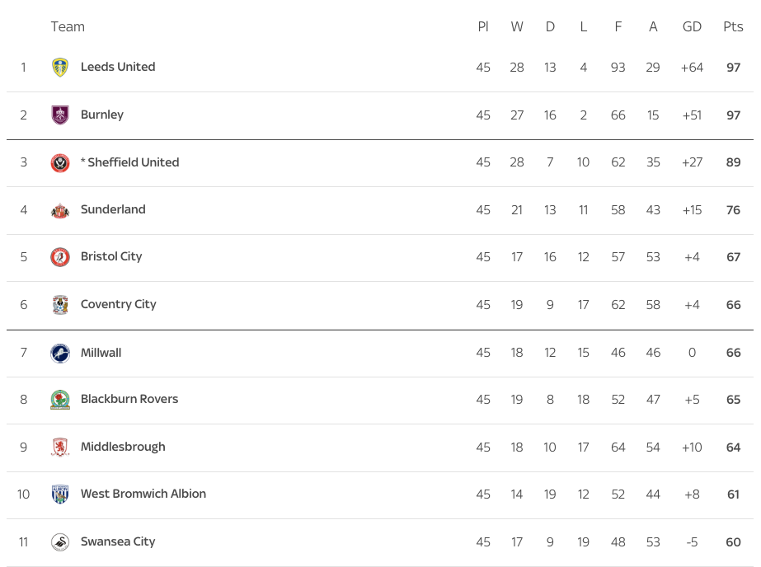Open the West Bromwich Albion badge

60,494
